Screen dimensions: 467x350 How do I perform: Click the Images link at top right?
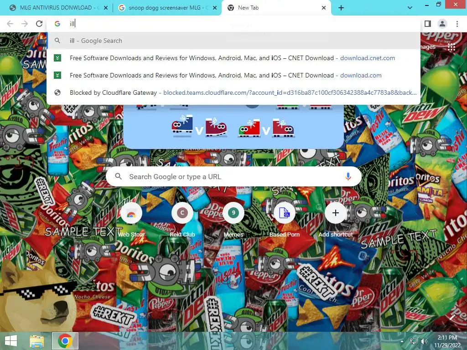point(427,47)
